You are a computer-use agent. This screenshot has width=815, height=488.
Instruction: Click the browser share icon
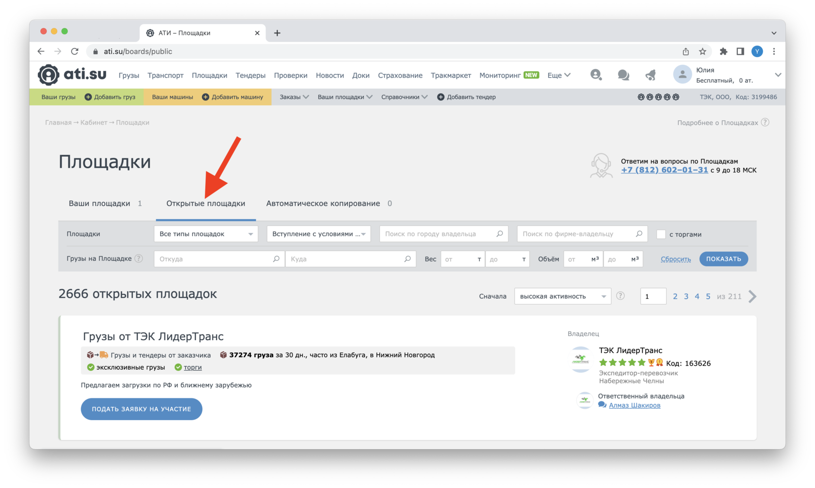685,51
